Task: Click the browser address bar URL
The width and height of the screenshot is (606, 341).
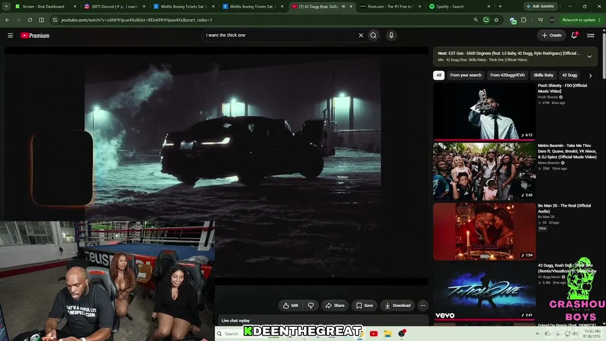Action: pyautogui.click(x=136, y=20)
